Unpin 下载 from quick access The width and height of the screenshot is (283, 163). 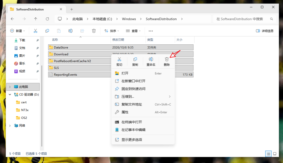pos(38,40)
